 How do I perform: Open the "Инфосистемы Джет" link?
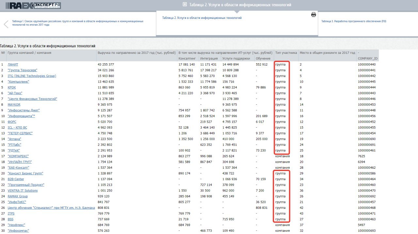[x=24, y=110]
